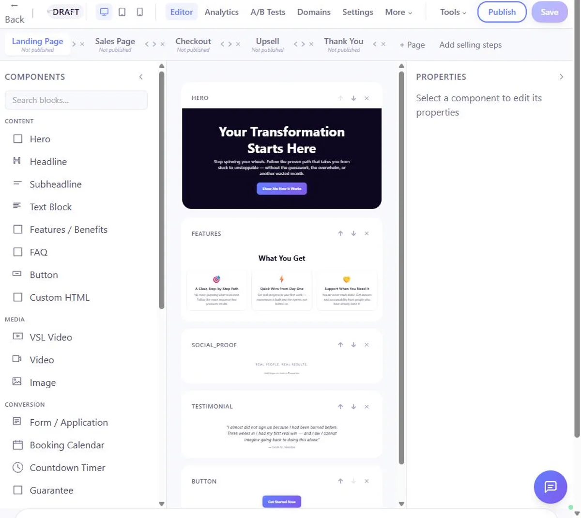Add Guarantee component

(x=76, y=490)
